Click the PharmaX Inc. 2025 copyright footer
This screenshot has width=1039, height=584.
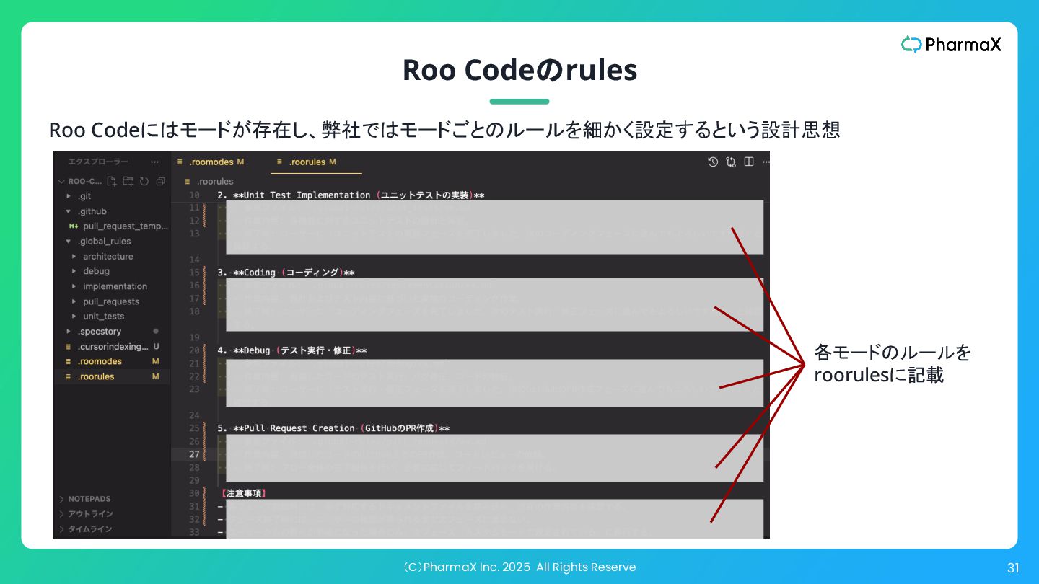point(519,567)
